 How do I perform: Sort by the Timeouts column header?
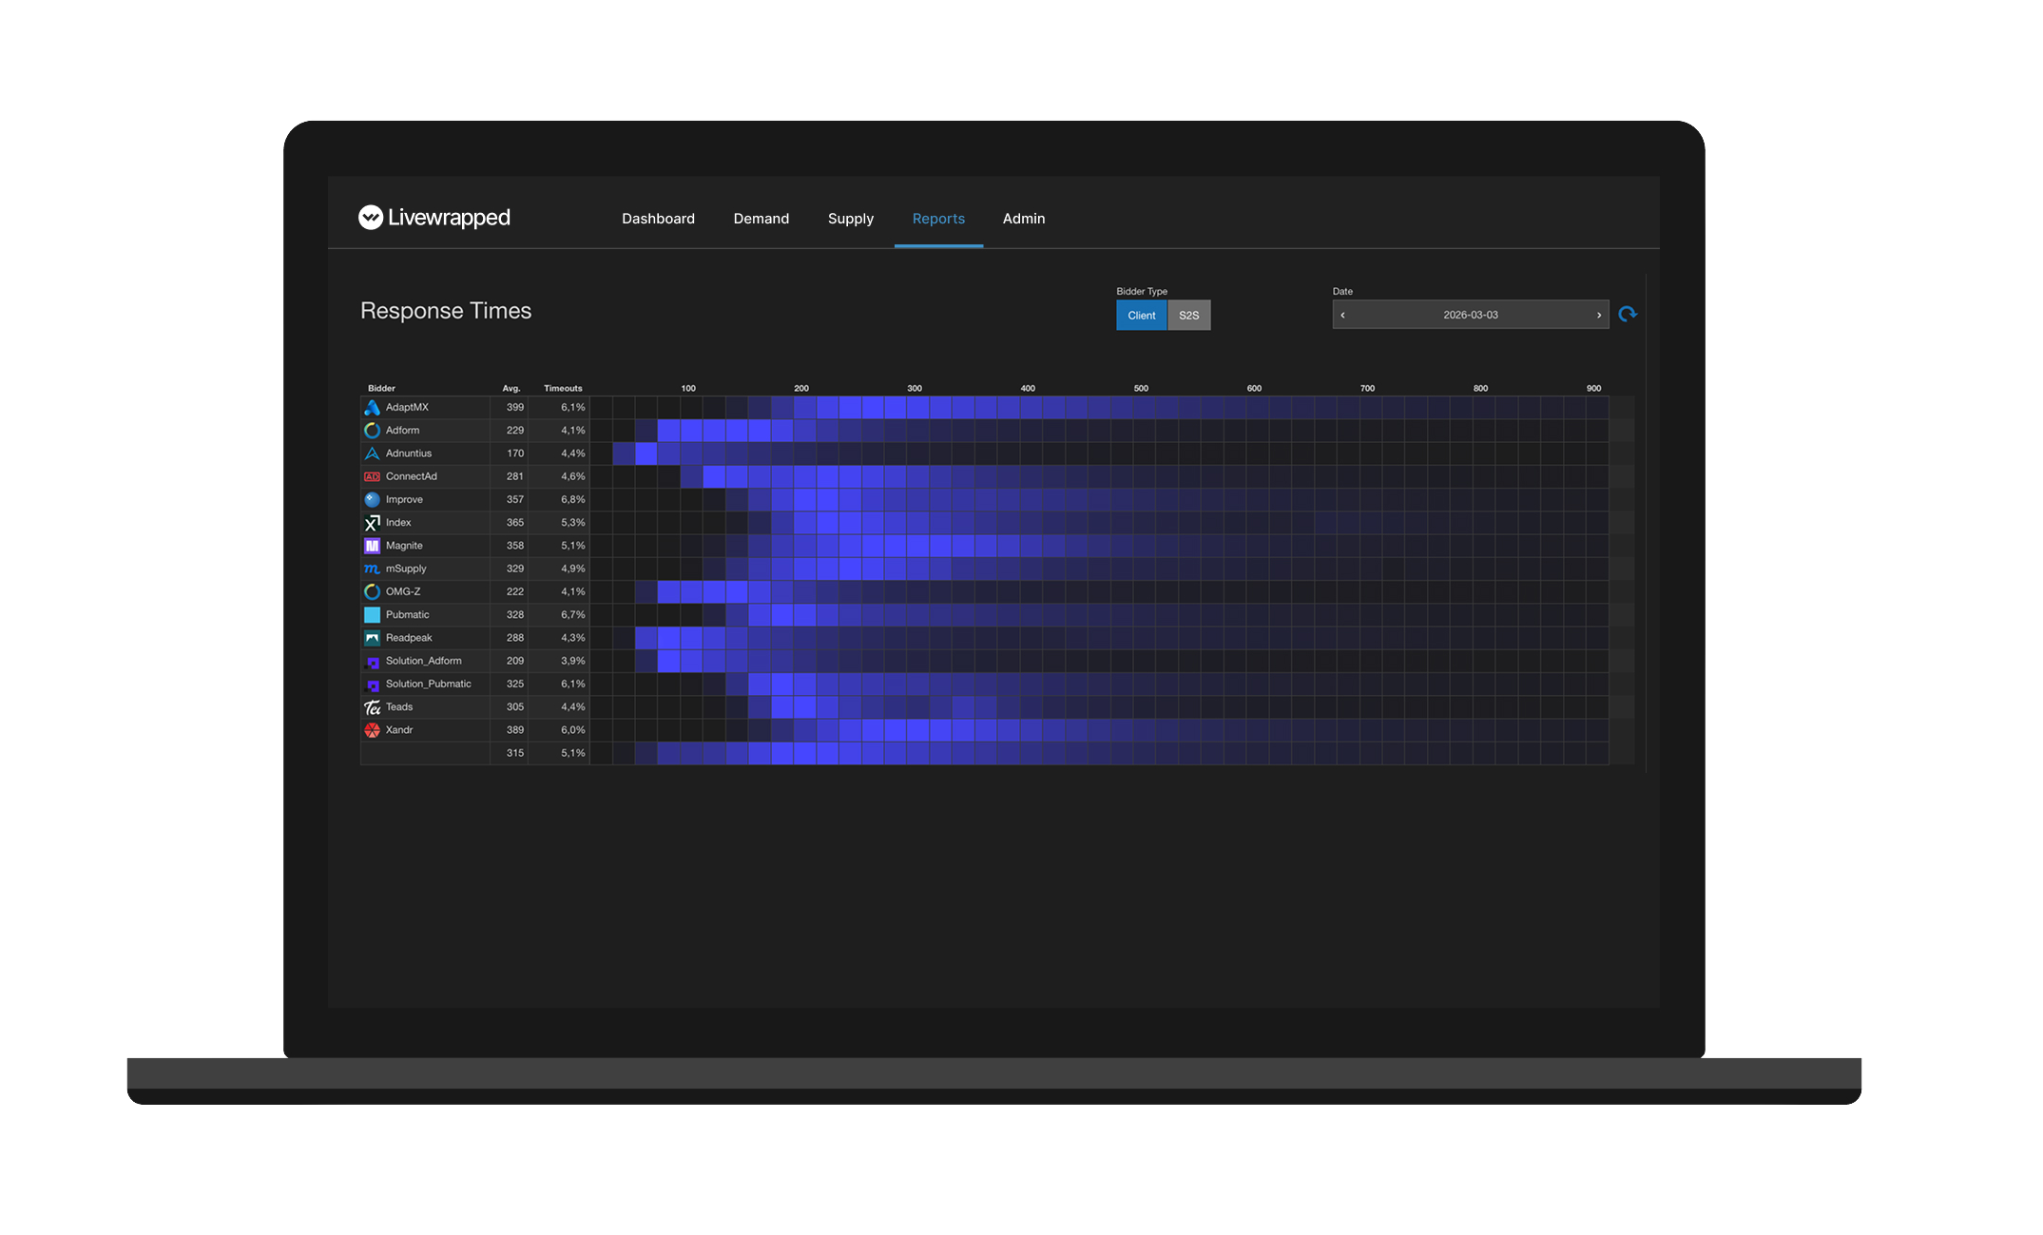(563, 388)
